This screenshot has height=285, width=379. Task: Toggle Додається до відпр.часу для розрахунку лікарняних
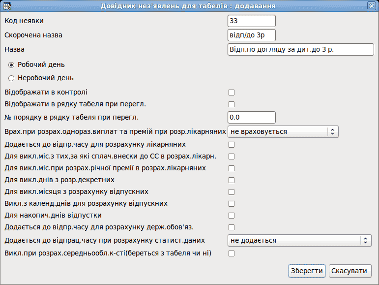coord(232,145)
